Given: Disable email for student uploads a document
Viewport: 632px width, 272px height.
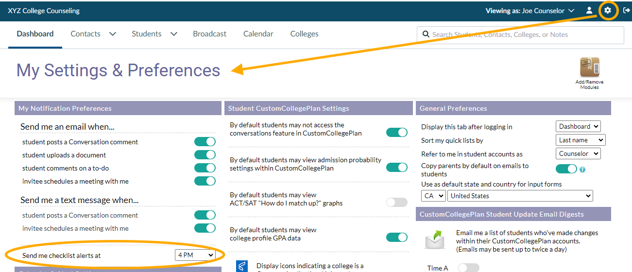Looking at the screenshot, I should (x=205, y=155).
